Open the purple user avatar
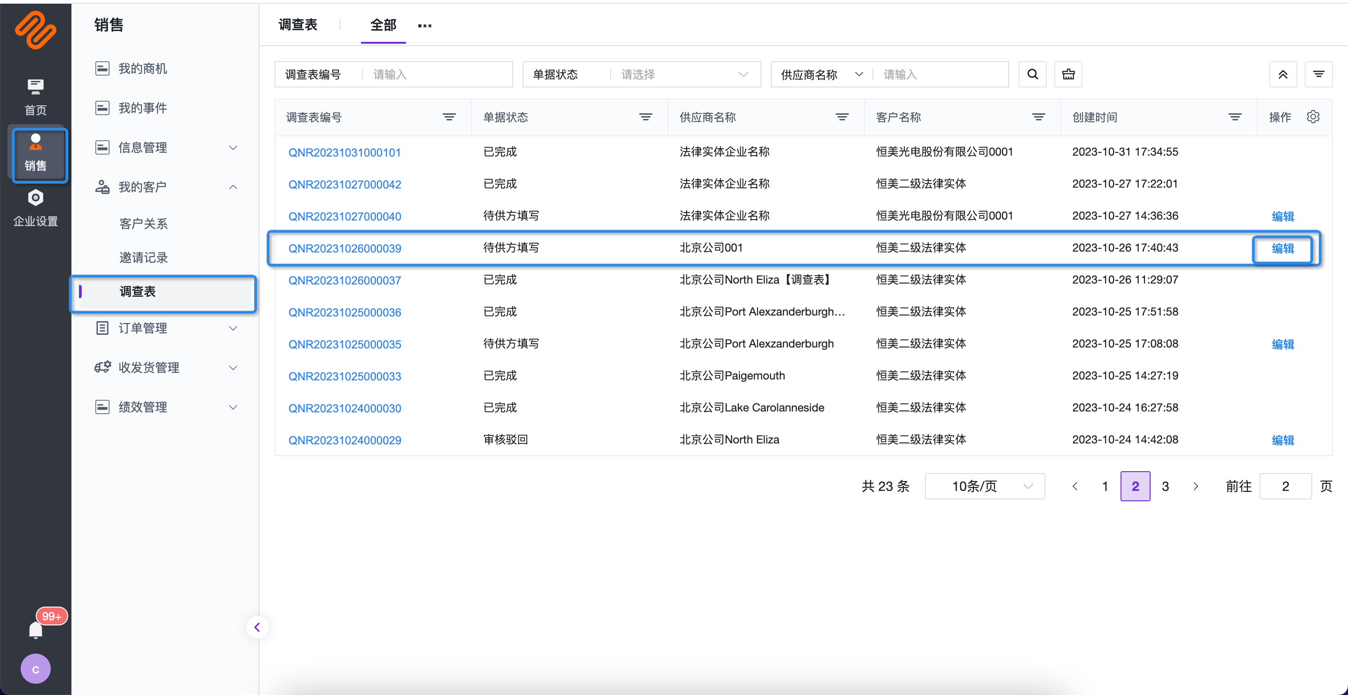This screenshot has width=1348, height=695. [36, 668]
